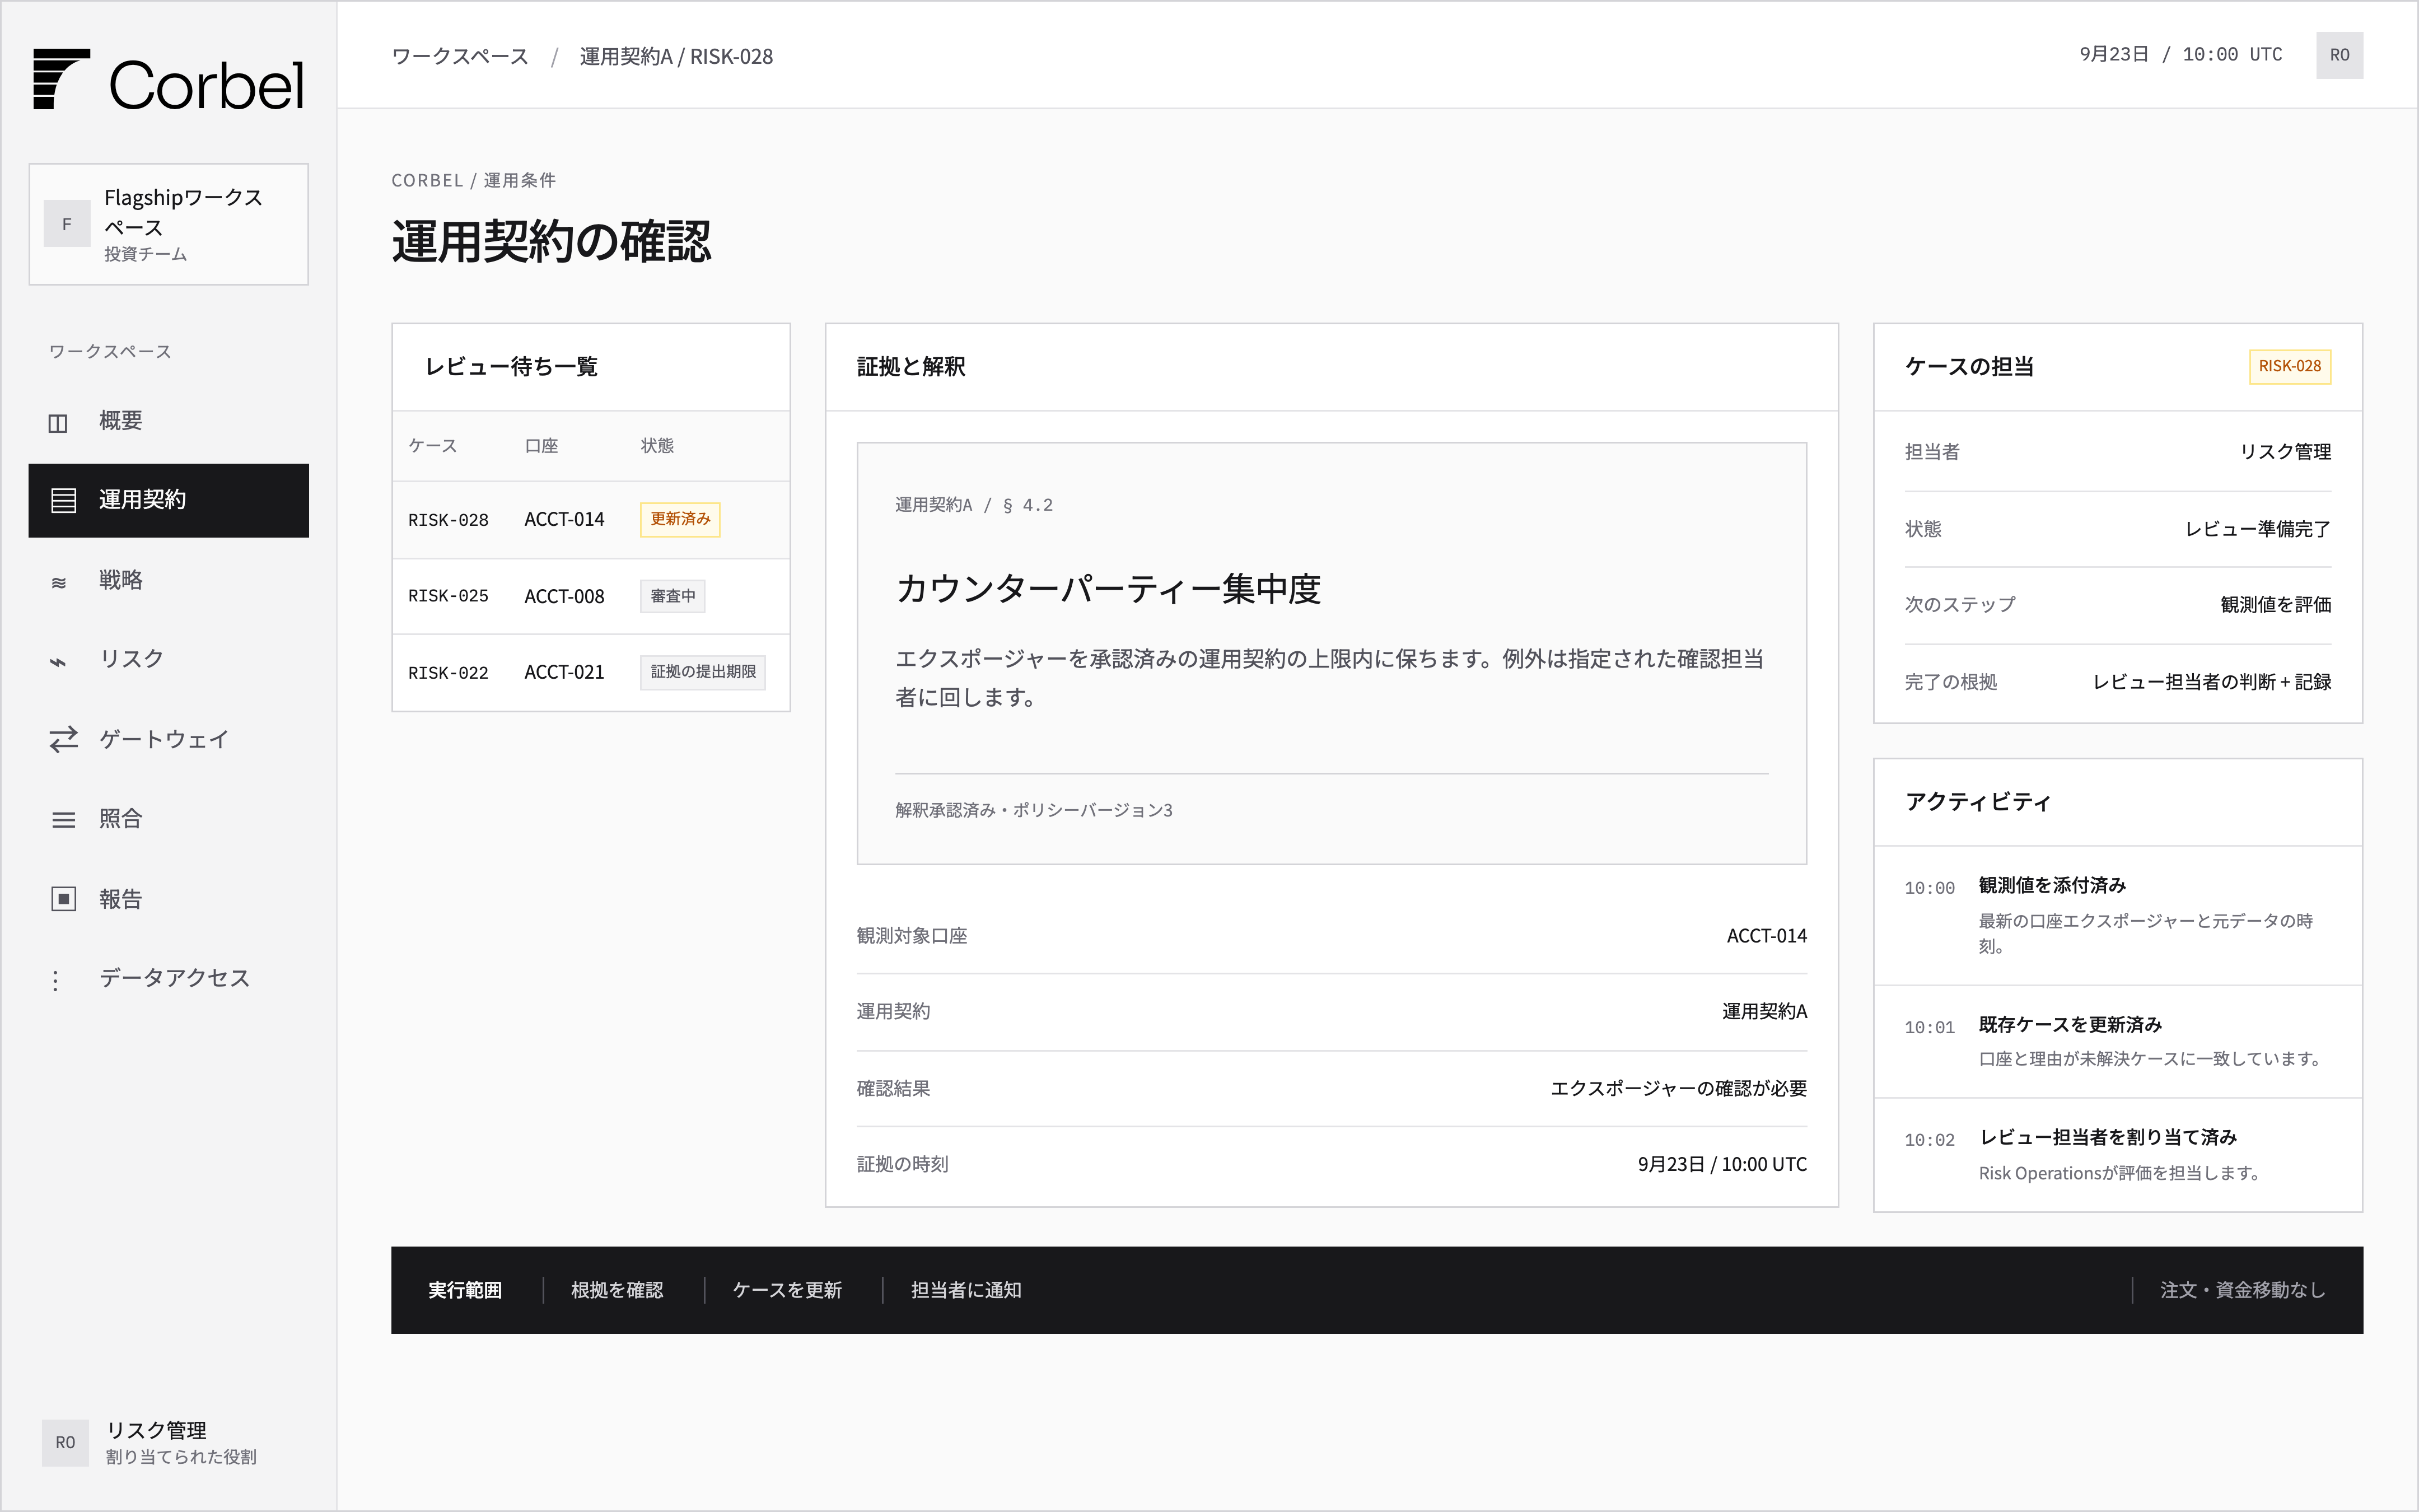2419x1512 pixels.
Task: Click 運用契約A / RISK-028 breadcrumb
Action: [x=676, y=56]
